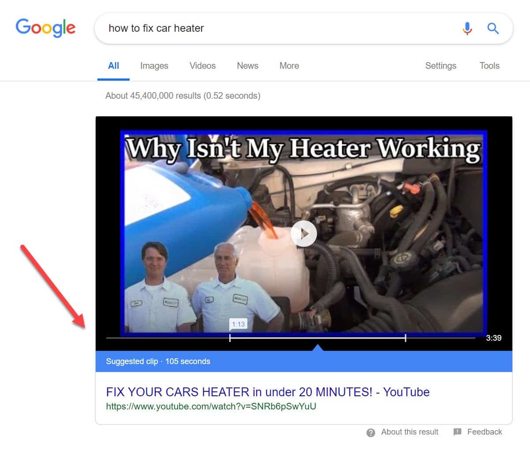The image size is (530, 450).
Task: Click the clip end marker on timeline
Action: [x=405, y=338]
